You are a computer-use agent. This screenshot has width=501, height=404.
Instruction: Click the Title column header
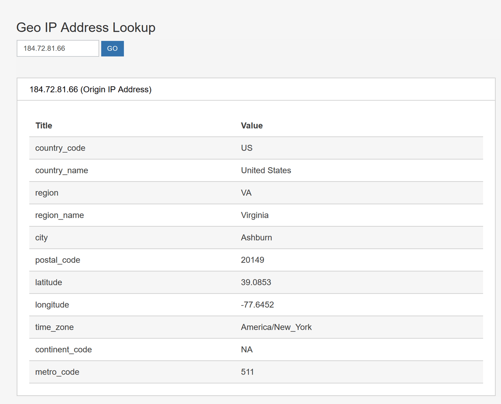43,125
